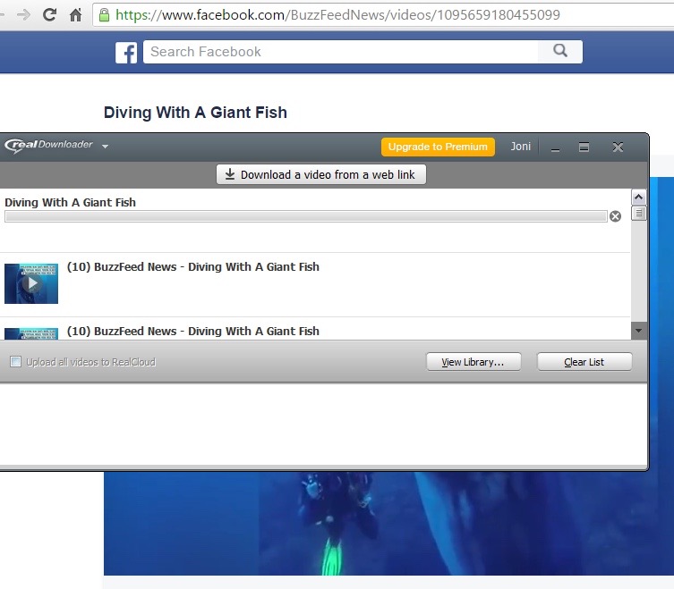Screen dimensions: 674x589
Task: Click the green HTTPS padlock icon
Action: 104,15
